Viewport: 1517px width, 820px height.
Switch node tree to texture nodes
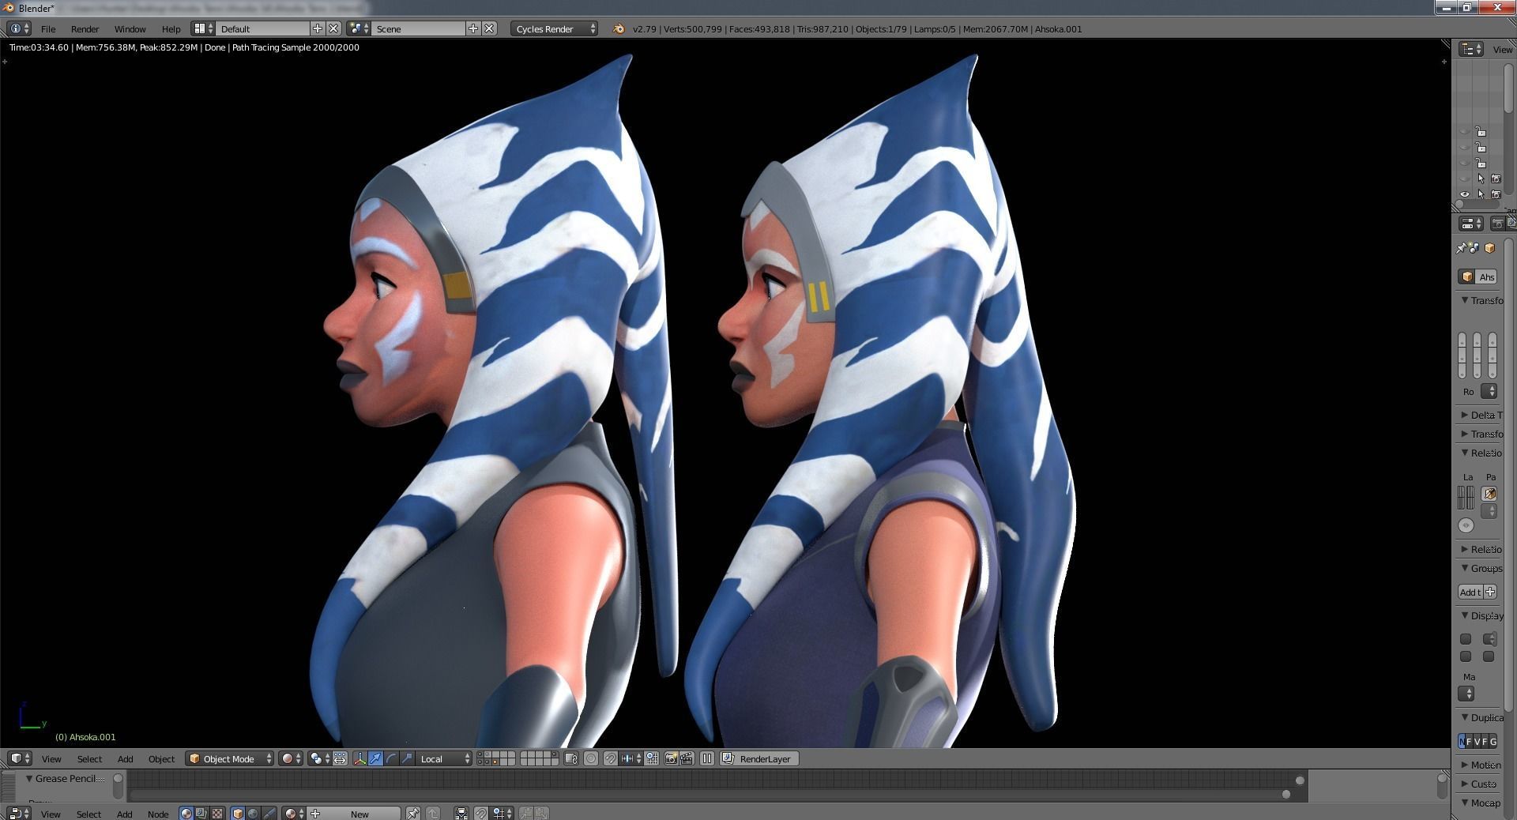click(217, 814)
